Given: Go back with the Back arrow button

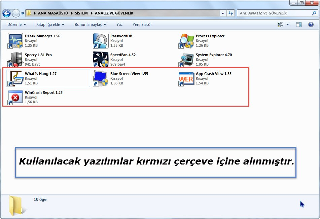Looking at the screenshot, I should [6, 13].
